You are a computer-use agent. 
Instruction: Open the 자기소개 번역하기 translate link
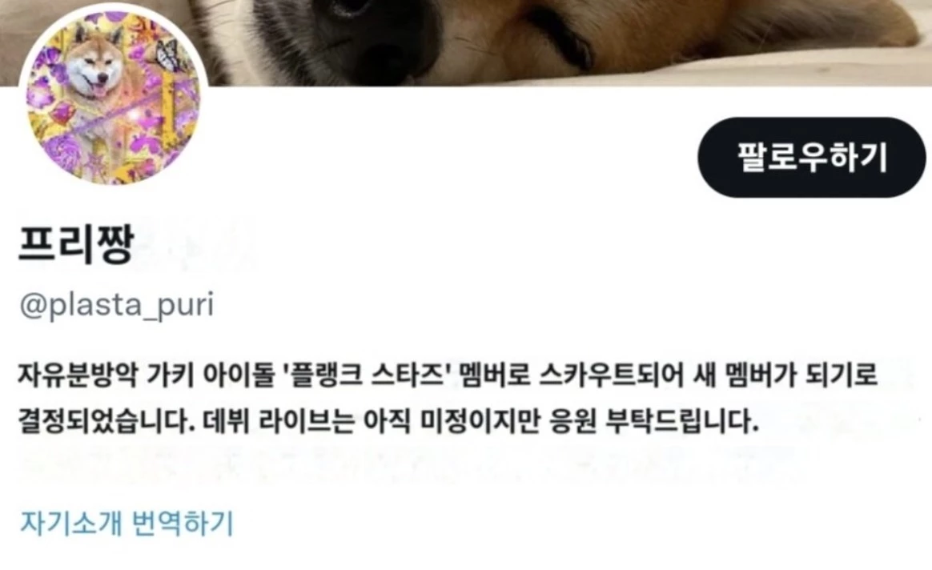(127, 523)
